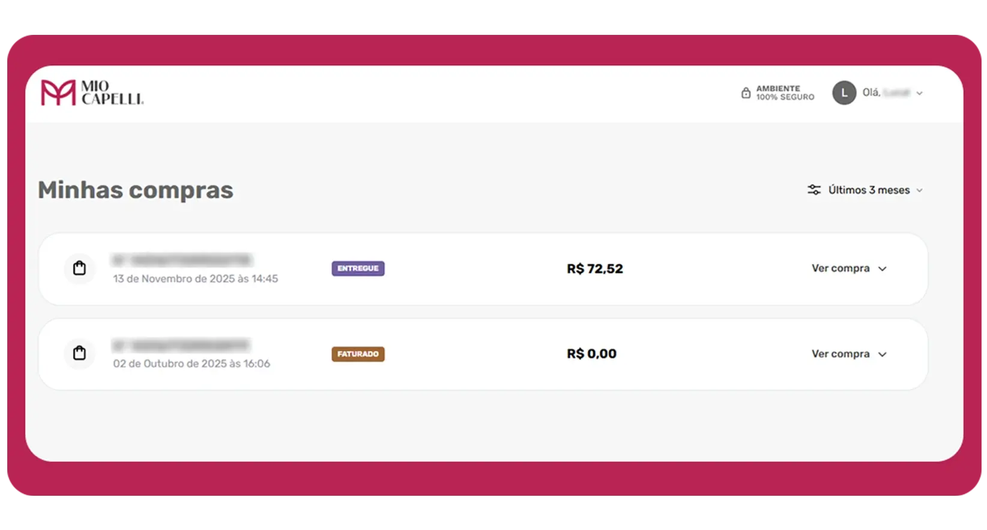This screenshot has width=987, height=530.
Task: Click the Mio Capelli M logo icon
Action: pyautogui.click(x=58, y=93)
